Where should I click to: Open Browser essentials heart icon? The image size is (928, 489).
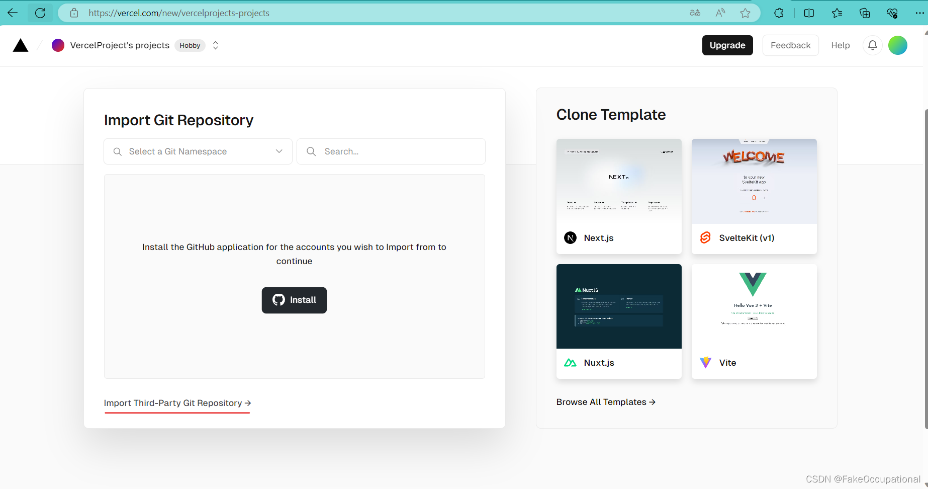point(892,13)
